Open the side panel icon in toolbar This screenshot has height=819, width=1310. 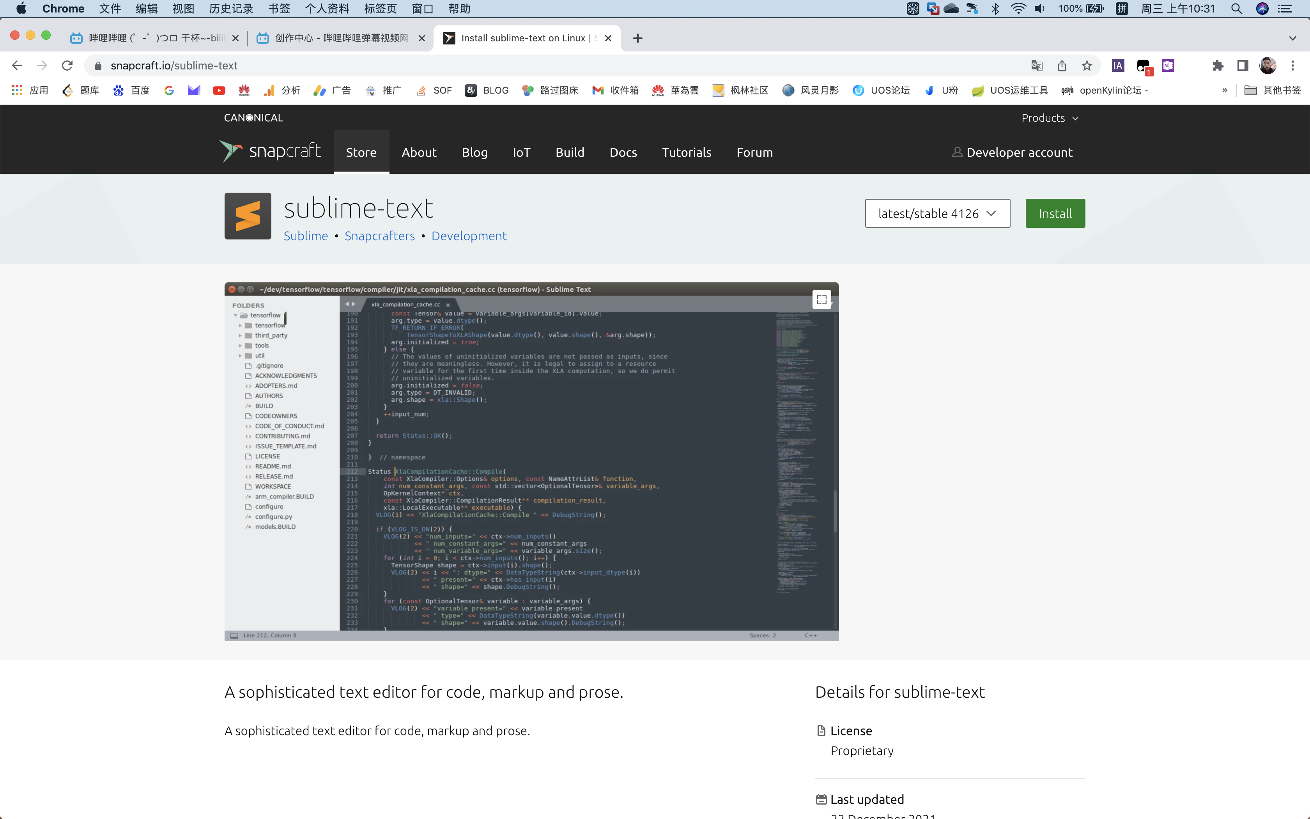pos(1242,66)
